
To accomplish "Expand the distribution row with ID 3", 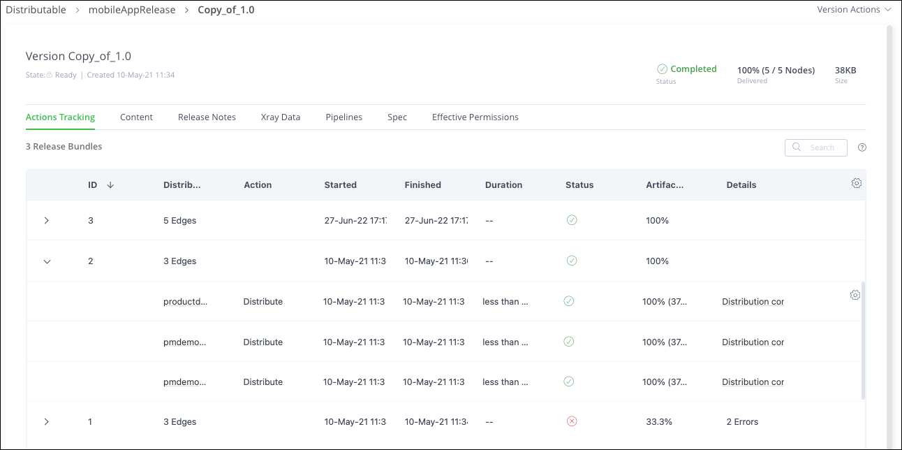I will (x=47, y=220).
